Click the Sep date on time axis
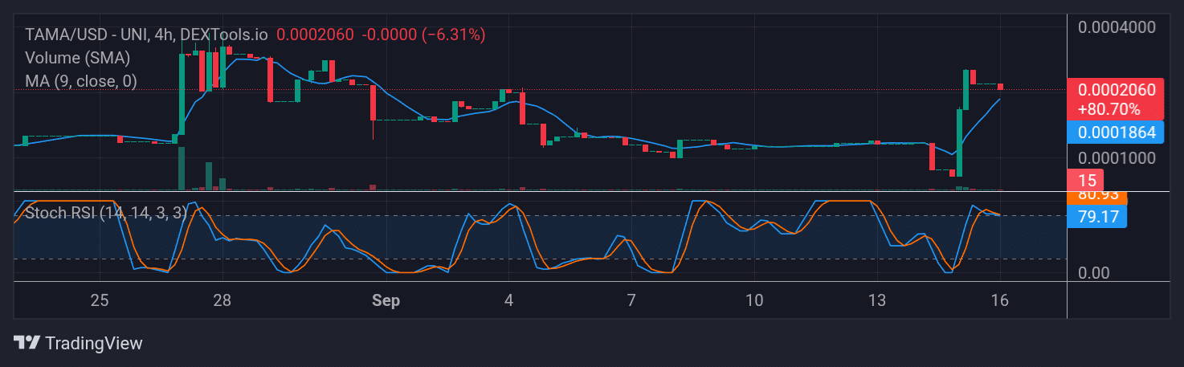The width and height of the screenshot is (1184, 367). (386, 300)
